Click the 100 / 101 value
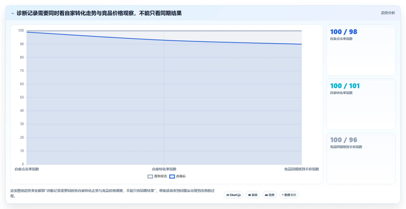406x209 pixels. click(x=345, y=86)
